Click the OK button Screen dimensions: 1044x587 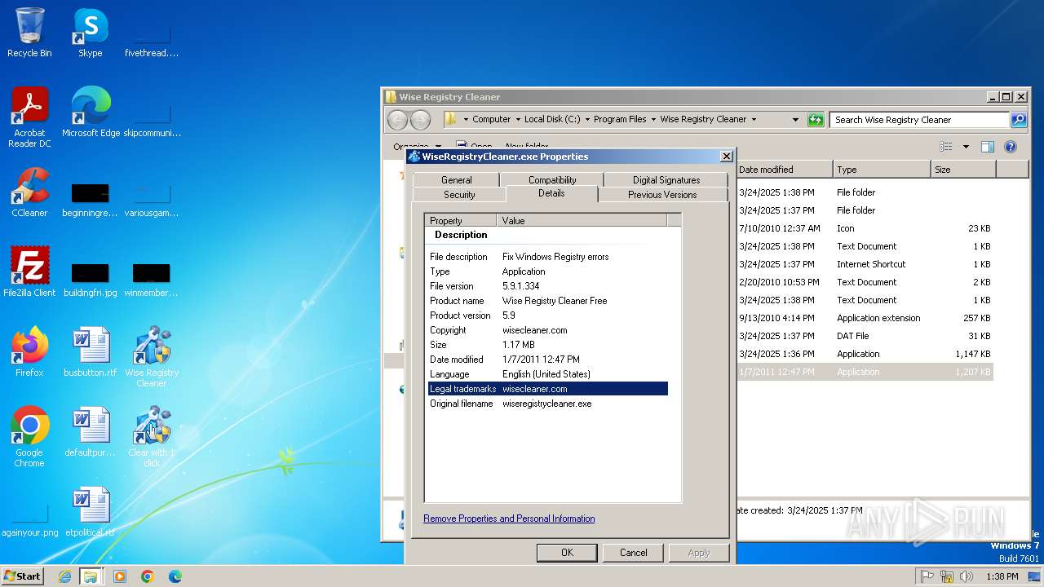click(567, 552)
